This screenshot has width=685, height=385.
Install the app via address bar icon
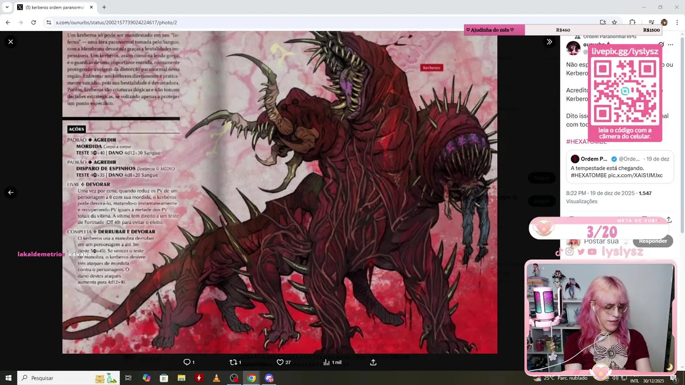point(603,22)
